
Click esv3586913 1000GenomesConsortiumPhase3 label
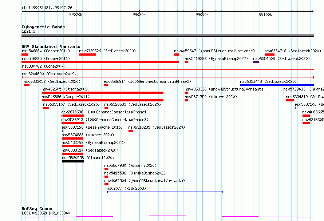[105, 120]
